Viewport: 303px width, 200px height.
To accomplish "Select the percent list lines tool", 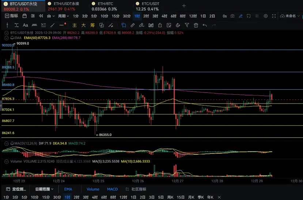I will pos(43,25).
